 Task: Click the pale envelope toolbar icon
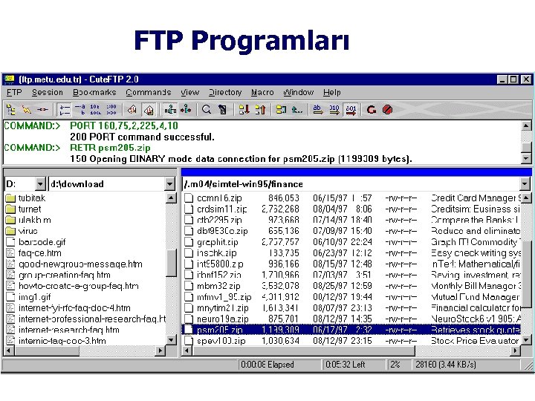[x=132, y=110]
